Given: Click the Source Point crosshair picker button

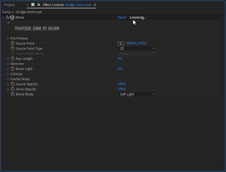Looking at the screenshot, I should pyautogui.click(x=121, y=43).
